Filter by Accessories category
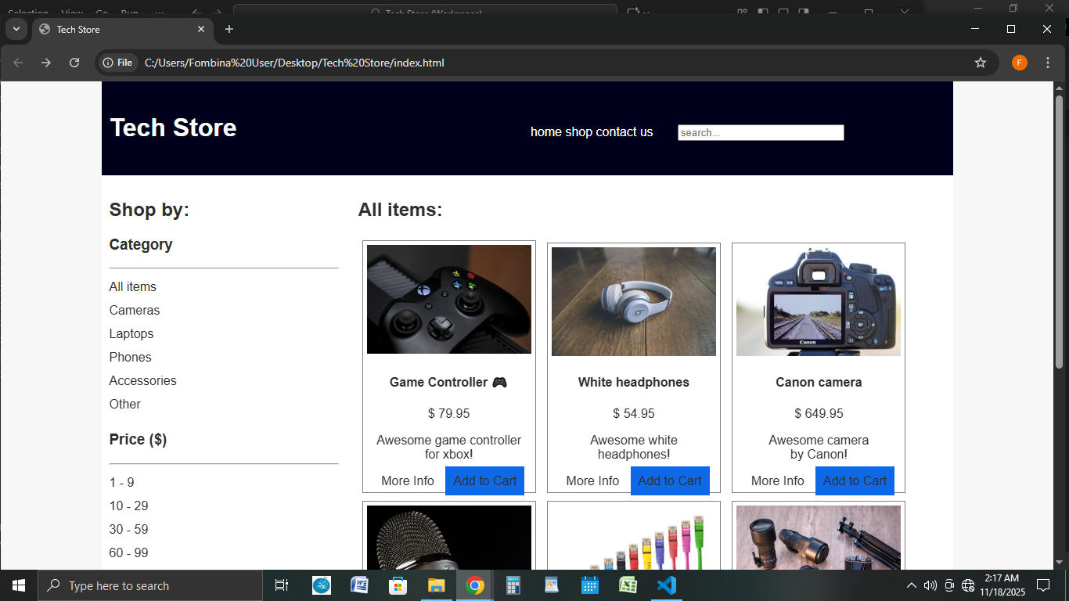The width and height of the screenshot is (1069, 601). click(143, 381)
